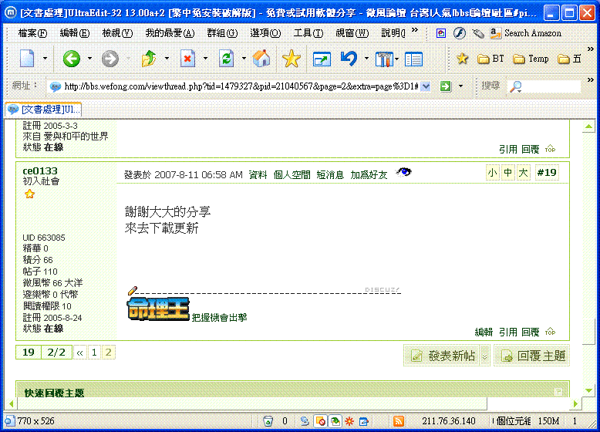Click the green Go arrow button
Image resolution: width=600 pixels, height=432 pixels.
tap(446, 86)
